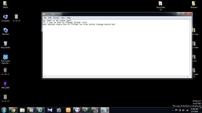Launch Internet Explorer from the taskbar
The image size is (202, 113).
coord(40,110)
